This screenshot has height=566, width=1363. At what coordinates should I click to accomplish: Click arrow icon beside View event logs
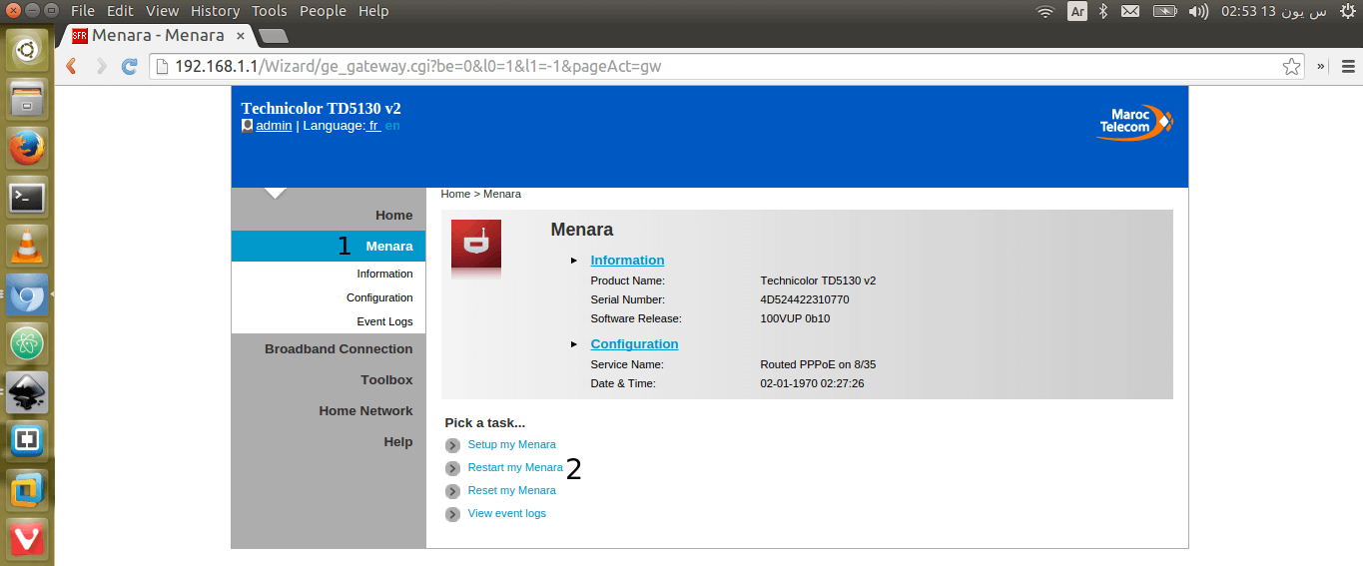click(x=453, y=514)
